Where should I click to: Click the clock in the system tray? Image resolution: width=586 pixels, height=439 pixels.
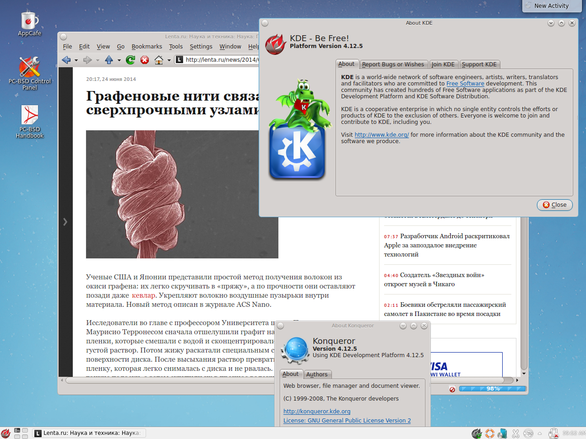[x=574, y=433]
